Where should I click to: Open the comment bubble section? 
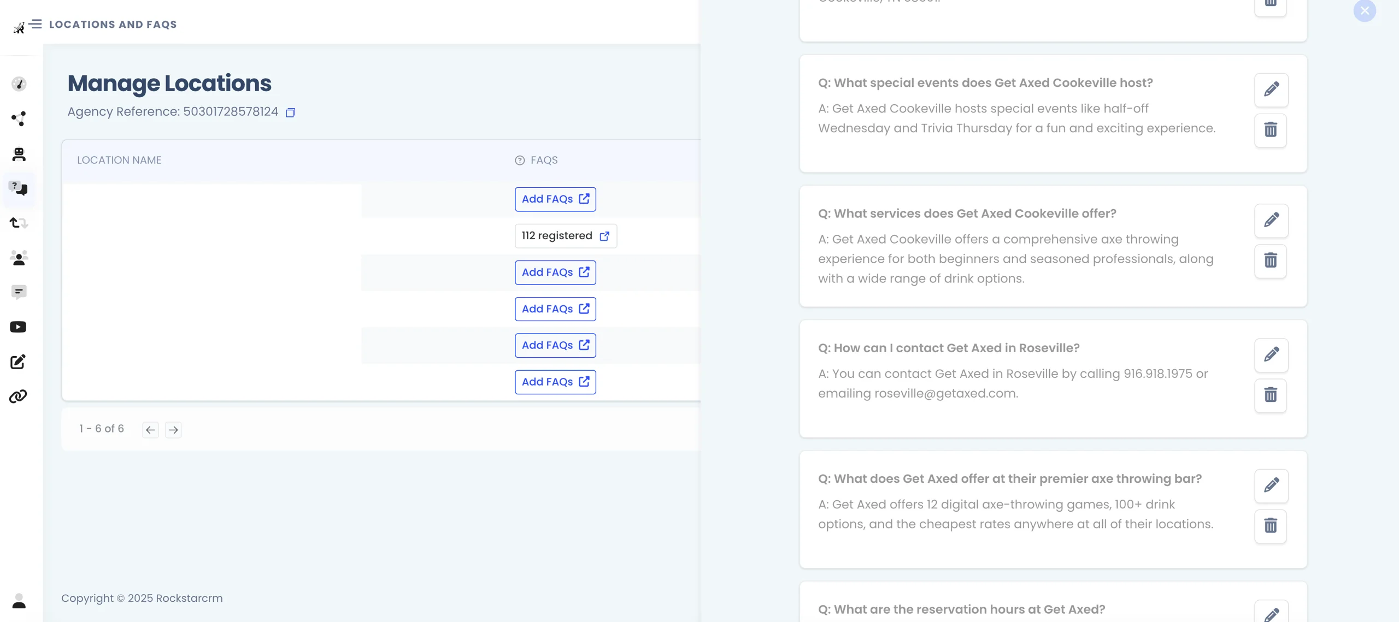(x=19, y=292)
